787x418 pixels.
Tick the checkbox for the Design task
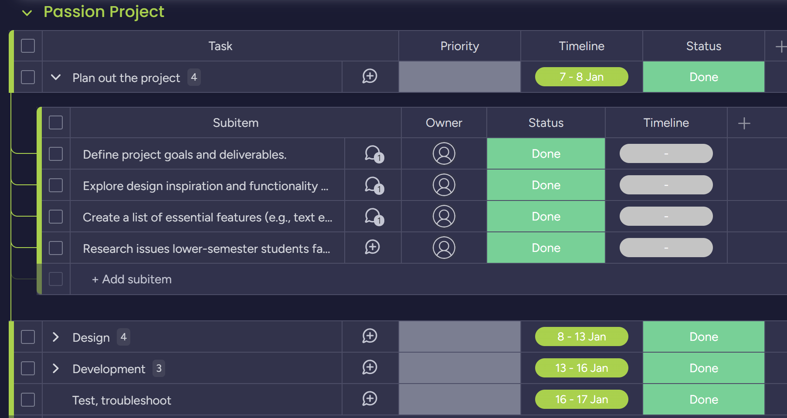[x=28, y=337]
